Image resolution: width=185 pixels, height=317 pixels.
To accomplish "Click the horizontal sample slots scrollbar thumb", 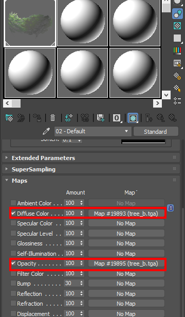I will [x=16, y=103].
